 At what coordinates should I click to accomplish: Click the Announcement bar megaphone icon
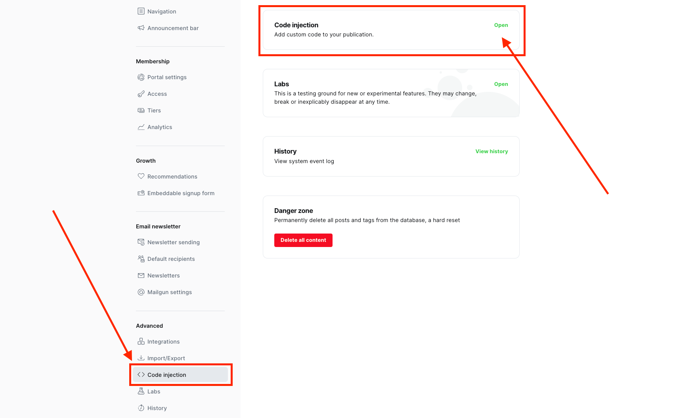point(141,28)
